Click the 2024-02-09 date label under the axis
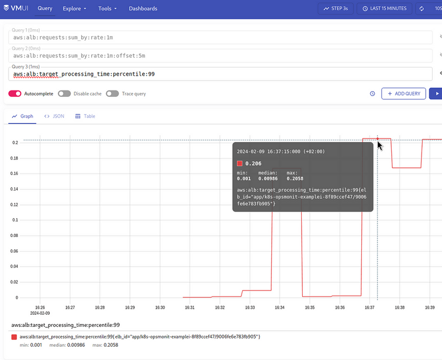 click(40, 313)
